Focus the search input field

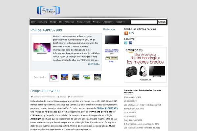[144, 22]
